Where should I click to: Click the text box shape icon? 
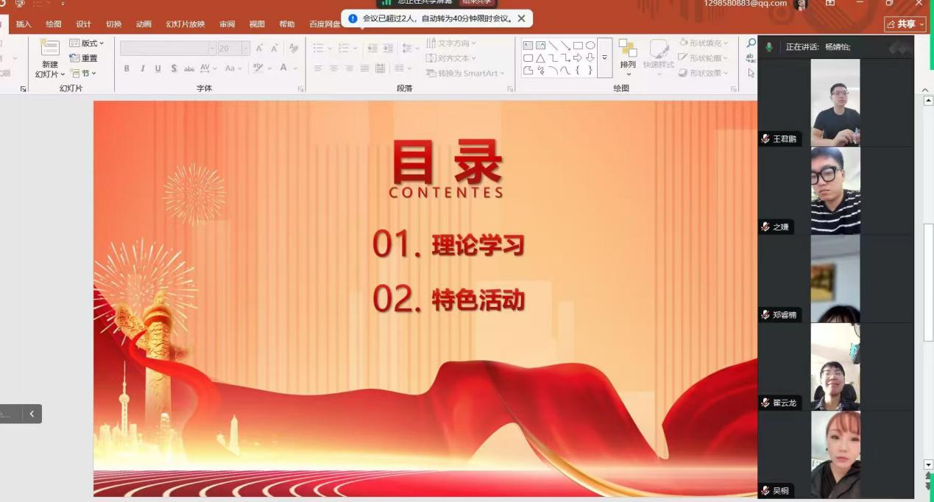(528, 46)
